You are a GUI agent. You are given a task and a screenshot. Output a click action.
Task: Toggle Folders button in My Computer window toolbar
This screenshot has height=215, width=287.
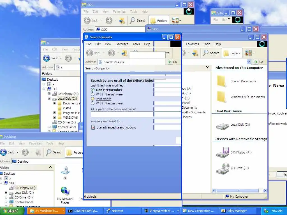[232, 53]
